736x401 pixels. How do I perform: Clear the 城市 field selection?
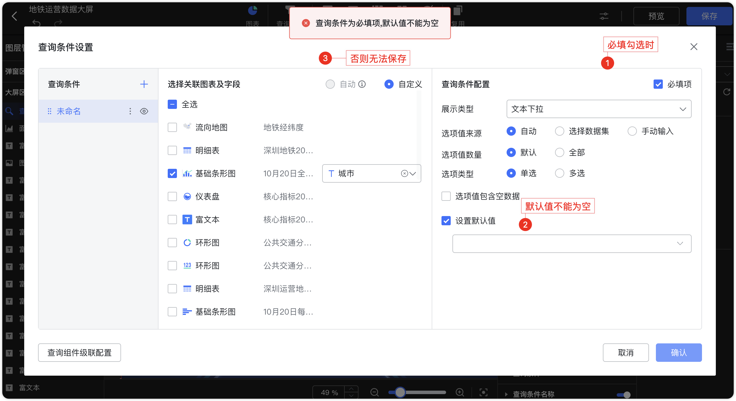[404, 173]
